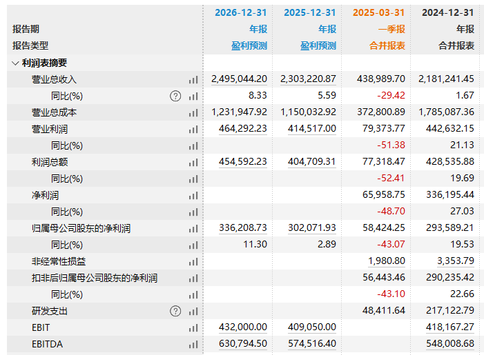The height and width of the screenshot is (355, 484).
Task: Open chart icon beside 营业总成本
Action: click(193, 113)
